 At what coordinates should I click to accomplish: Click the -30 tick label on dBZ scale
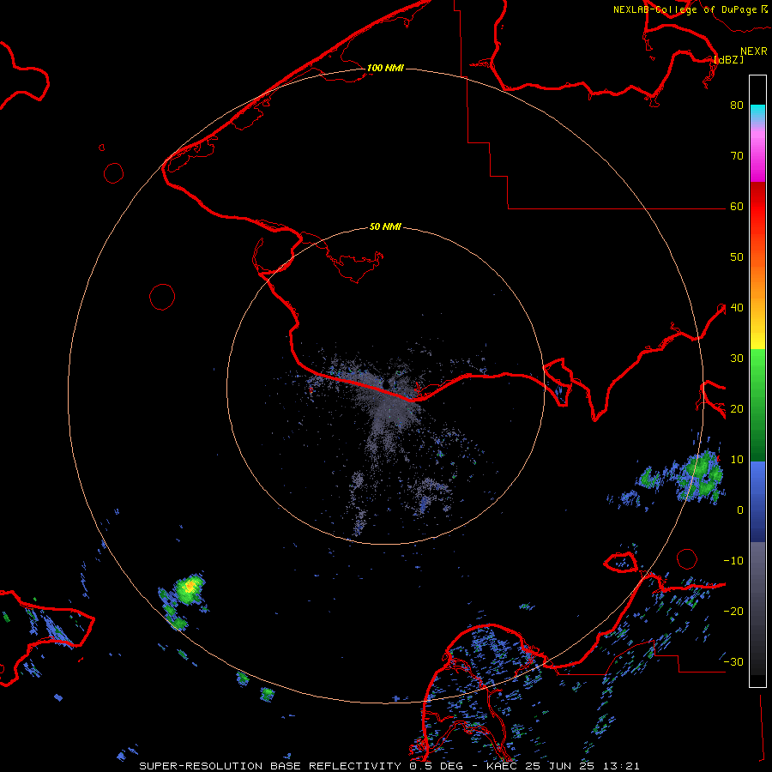coord(733,661)
